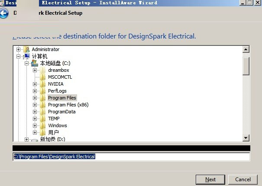The image size is (262, 186).
Task: Minimize the setup wizard window
Action: coord(243,3)
